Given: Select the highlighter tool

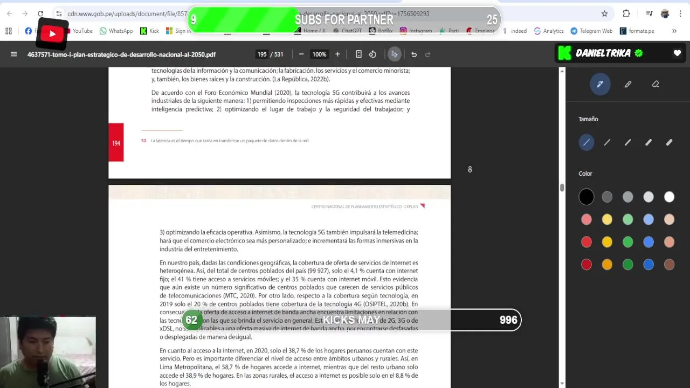Looking at the screenshot, I should (628, 84).
